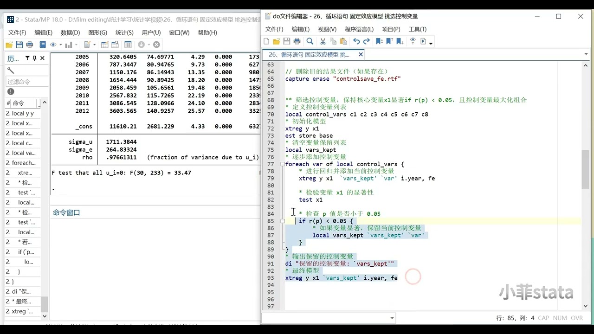Click the exclamation error filter icon in History
Viewport: 594px width, 334px height.
[11, 91]
